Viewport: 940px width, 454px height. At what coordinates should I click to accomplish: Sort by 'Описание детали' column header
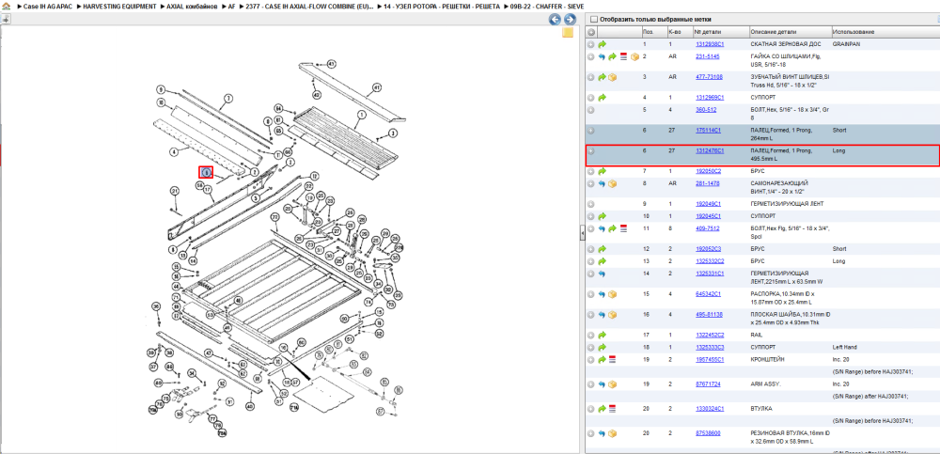click(774, 32)
